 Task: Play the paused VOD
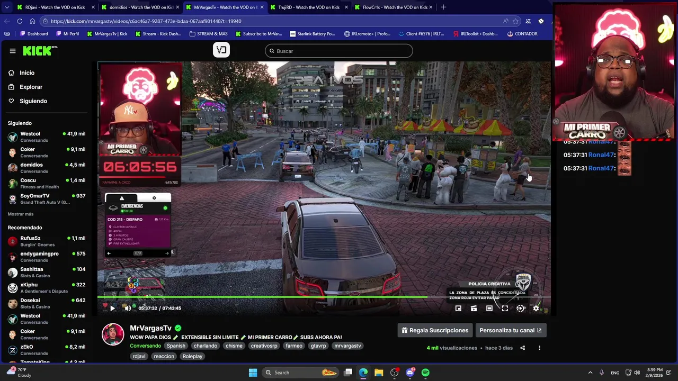[112, 308]
